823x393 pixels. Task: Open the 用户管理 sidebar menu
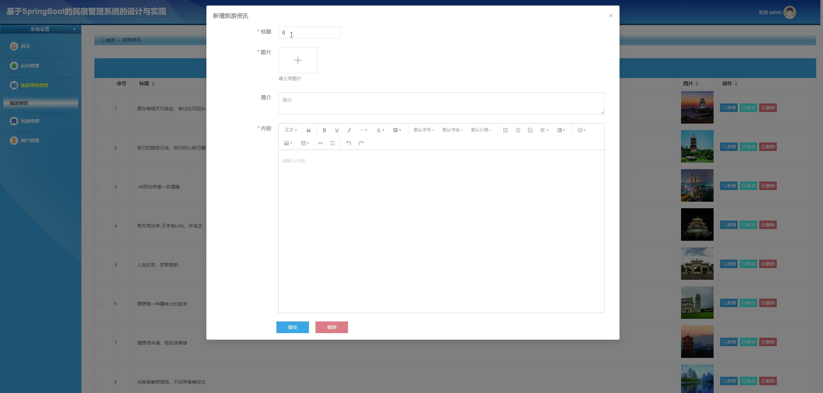click(30, 141)
